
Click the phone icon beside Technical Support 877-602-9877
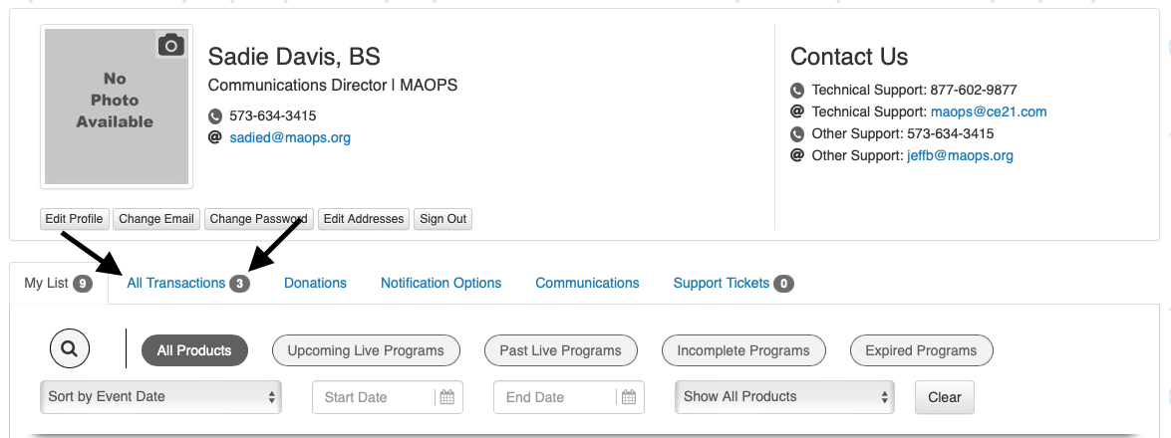coord(797,91)
